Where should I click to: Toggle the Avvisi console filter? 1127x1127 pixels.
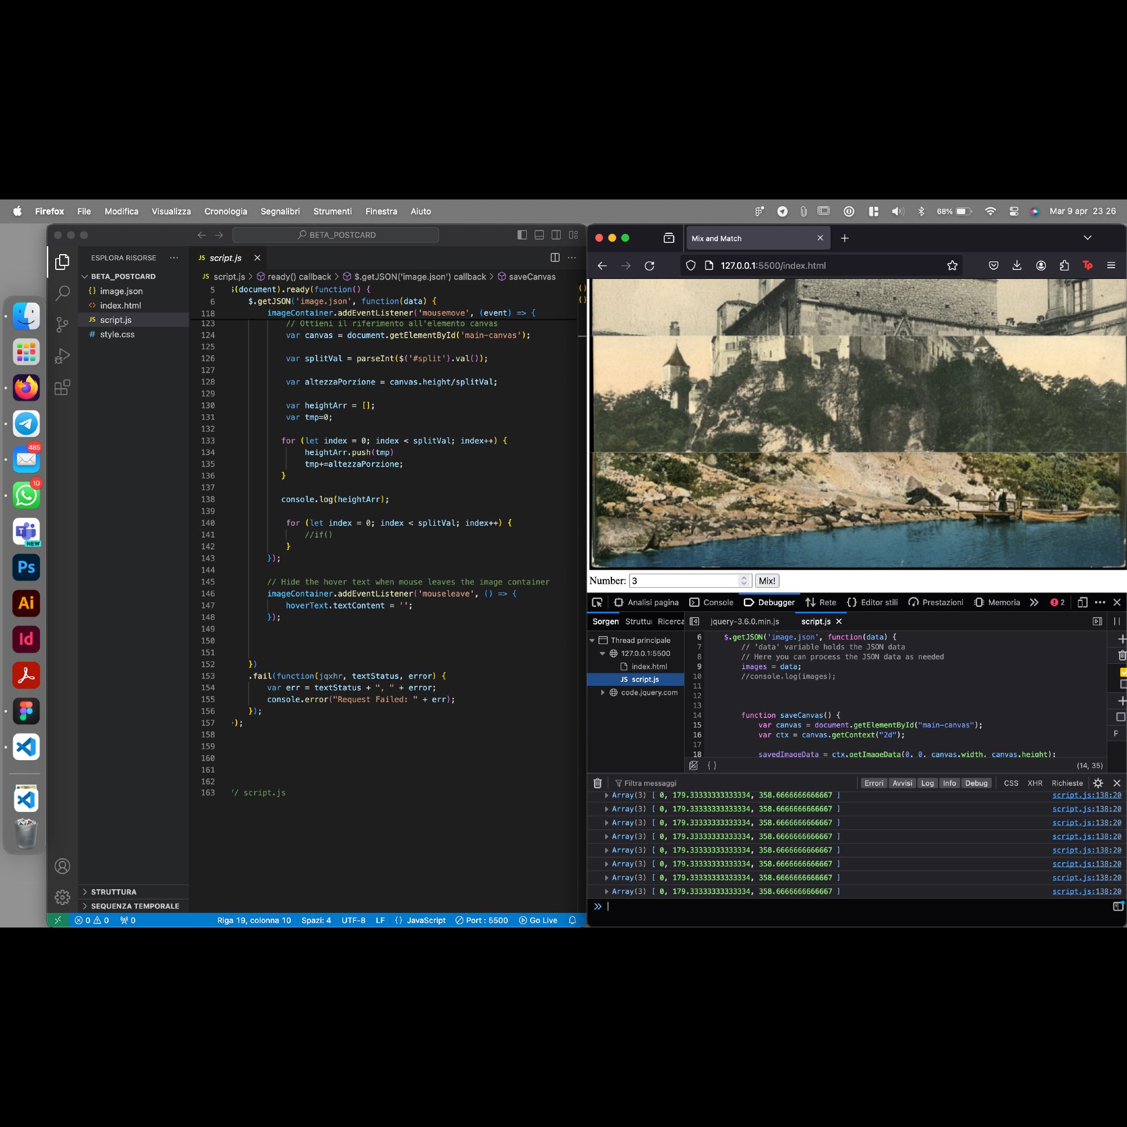(902, 783)
